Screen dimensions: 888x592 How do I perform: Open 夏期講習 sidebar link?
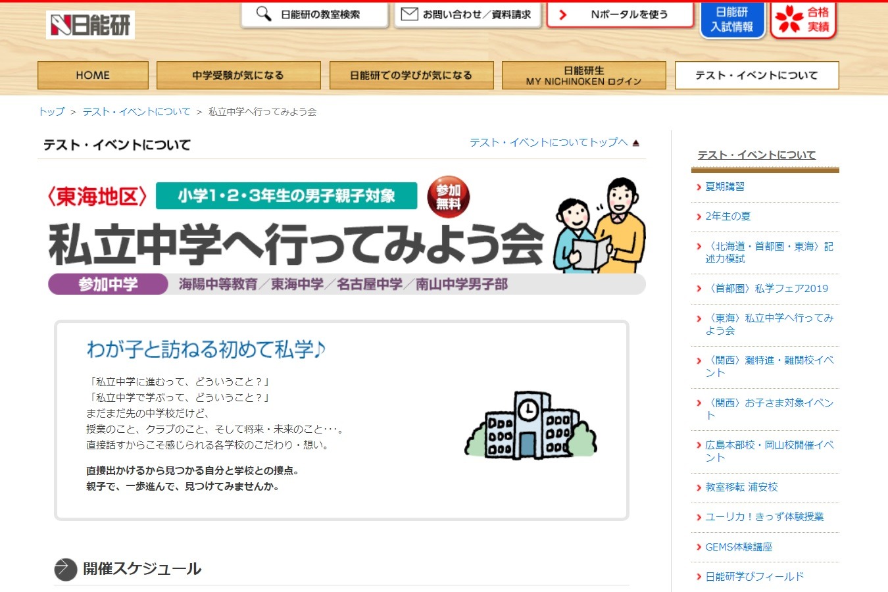tap(725, 187)
